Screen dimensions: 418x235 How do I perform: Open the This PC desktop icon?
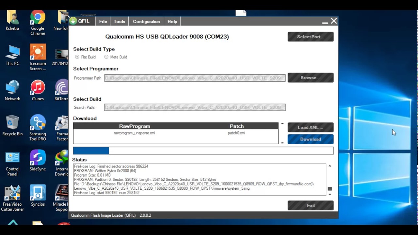click(12, 55)
